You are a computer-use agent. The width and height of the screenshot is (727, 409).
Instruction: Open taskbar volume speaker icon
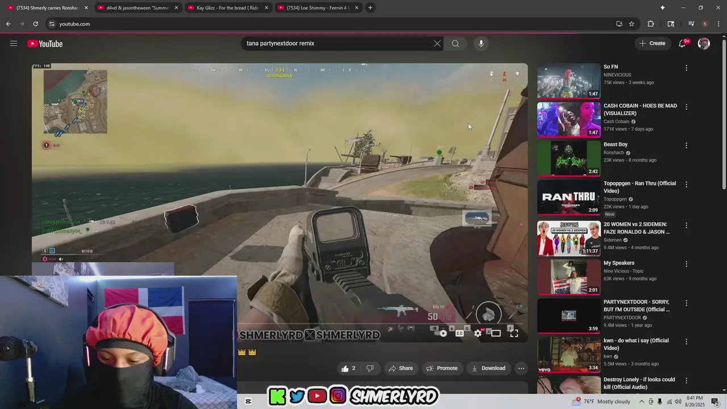click(x=678, y=402)
